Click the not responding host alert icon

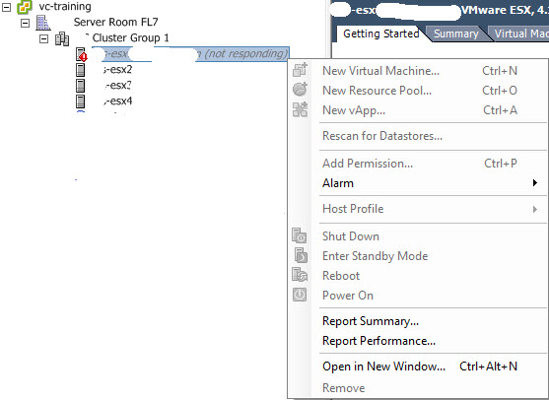81,54
